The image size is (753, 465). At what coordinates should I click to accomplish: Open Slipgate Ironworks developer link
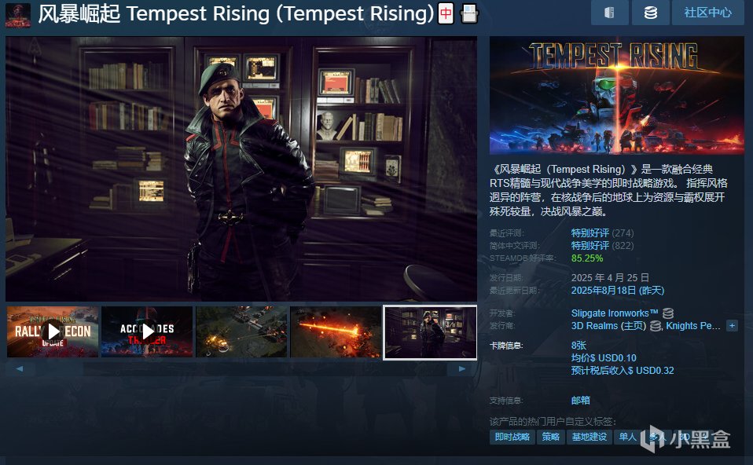pos(614,313)
